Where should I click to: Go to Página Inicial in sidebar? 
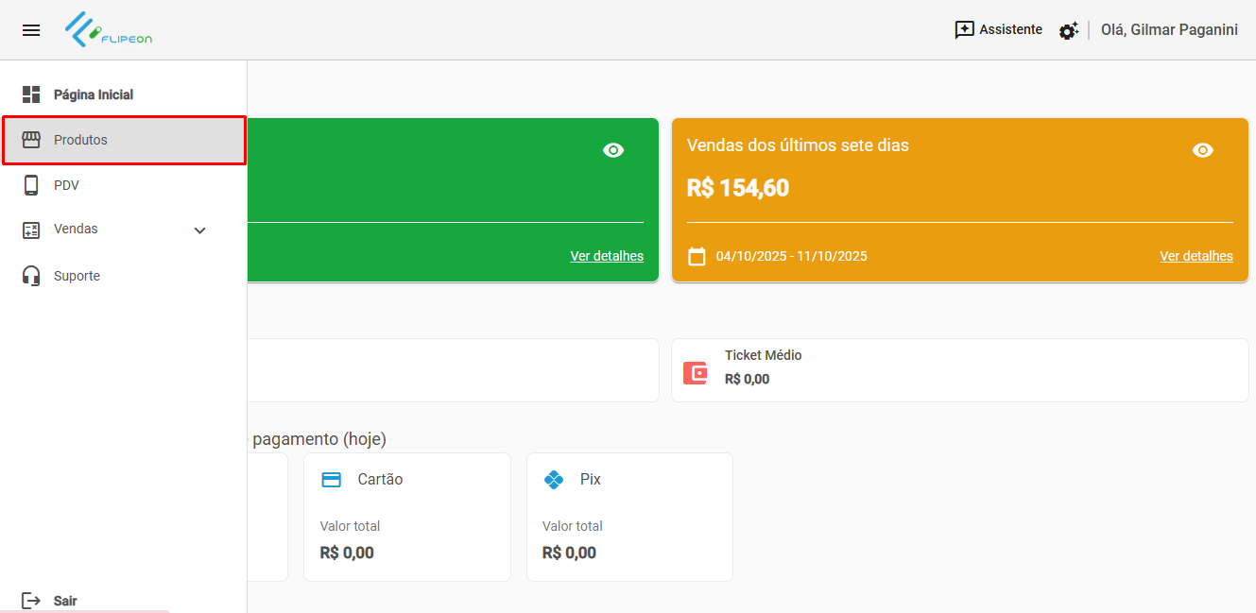coord(93,94)
